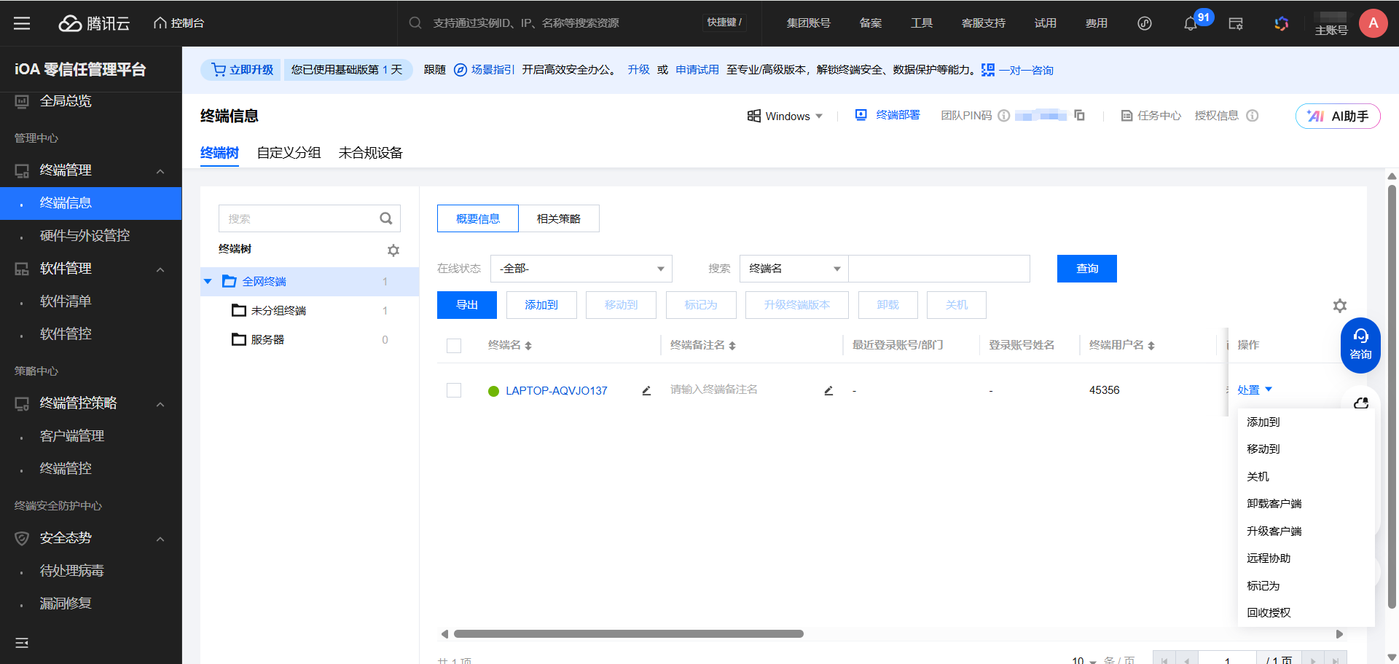Click the terminal tree search magnifier icon
This screenshot has width=1399, height=664.
[x=386, y=218]
